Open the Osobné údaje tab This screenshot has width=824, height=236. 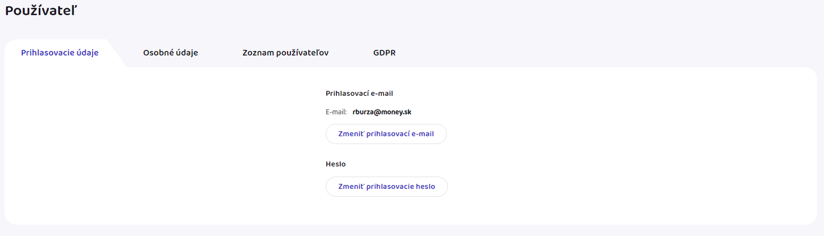point(170,53)
